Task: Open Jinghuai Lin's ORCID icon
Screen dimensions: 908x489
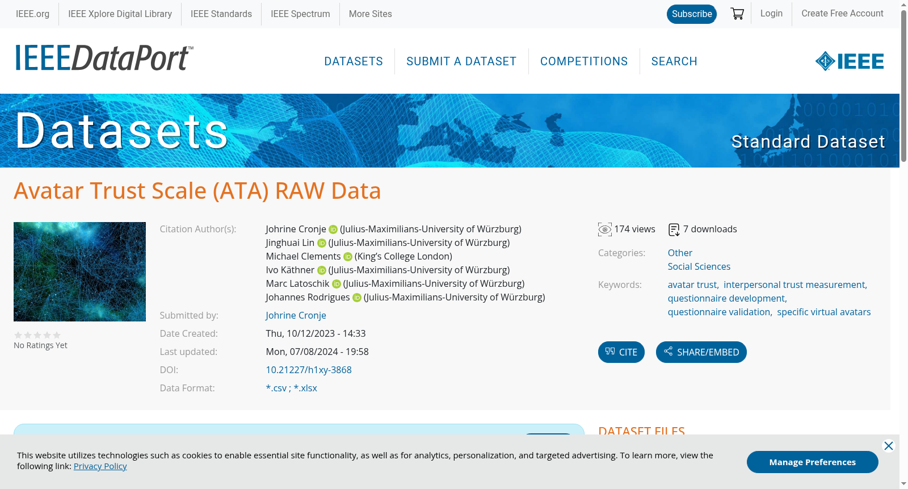Action: [x=322, y=243]
